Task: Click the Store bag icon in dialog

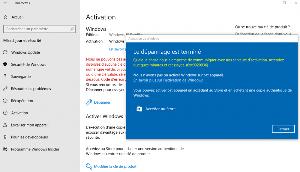Action: point(139,109)
